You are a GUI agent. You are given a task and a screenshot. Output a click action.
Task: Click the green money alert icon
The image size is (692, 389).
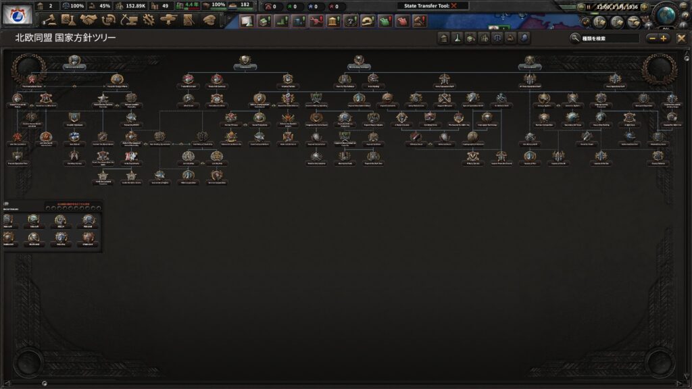point(264,21)
